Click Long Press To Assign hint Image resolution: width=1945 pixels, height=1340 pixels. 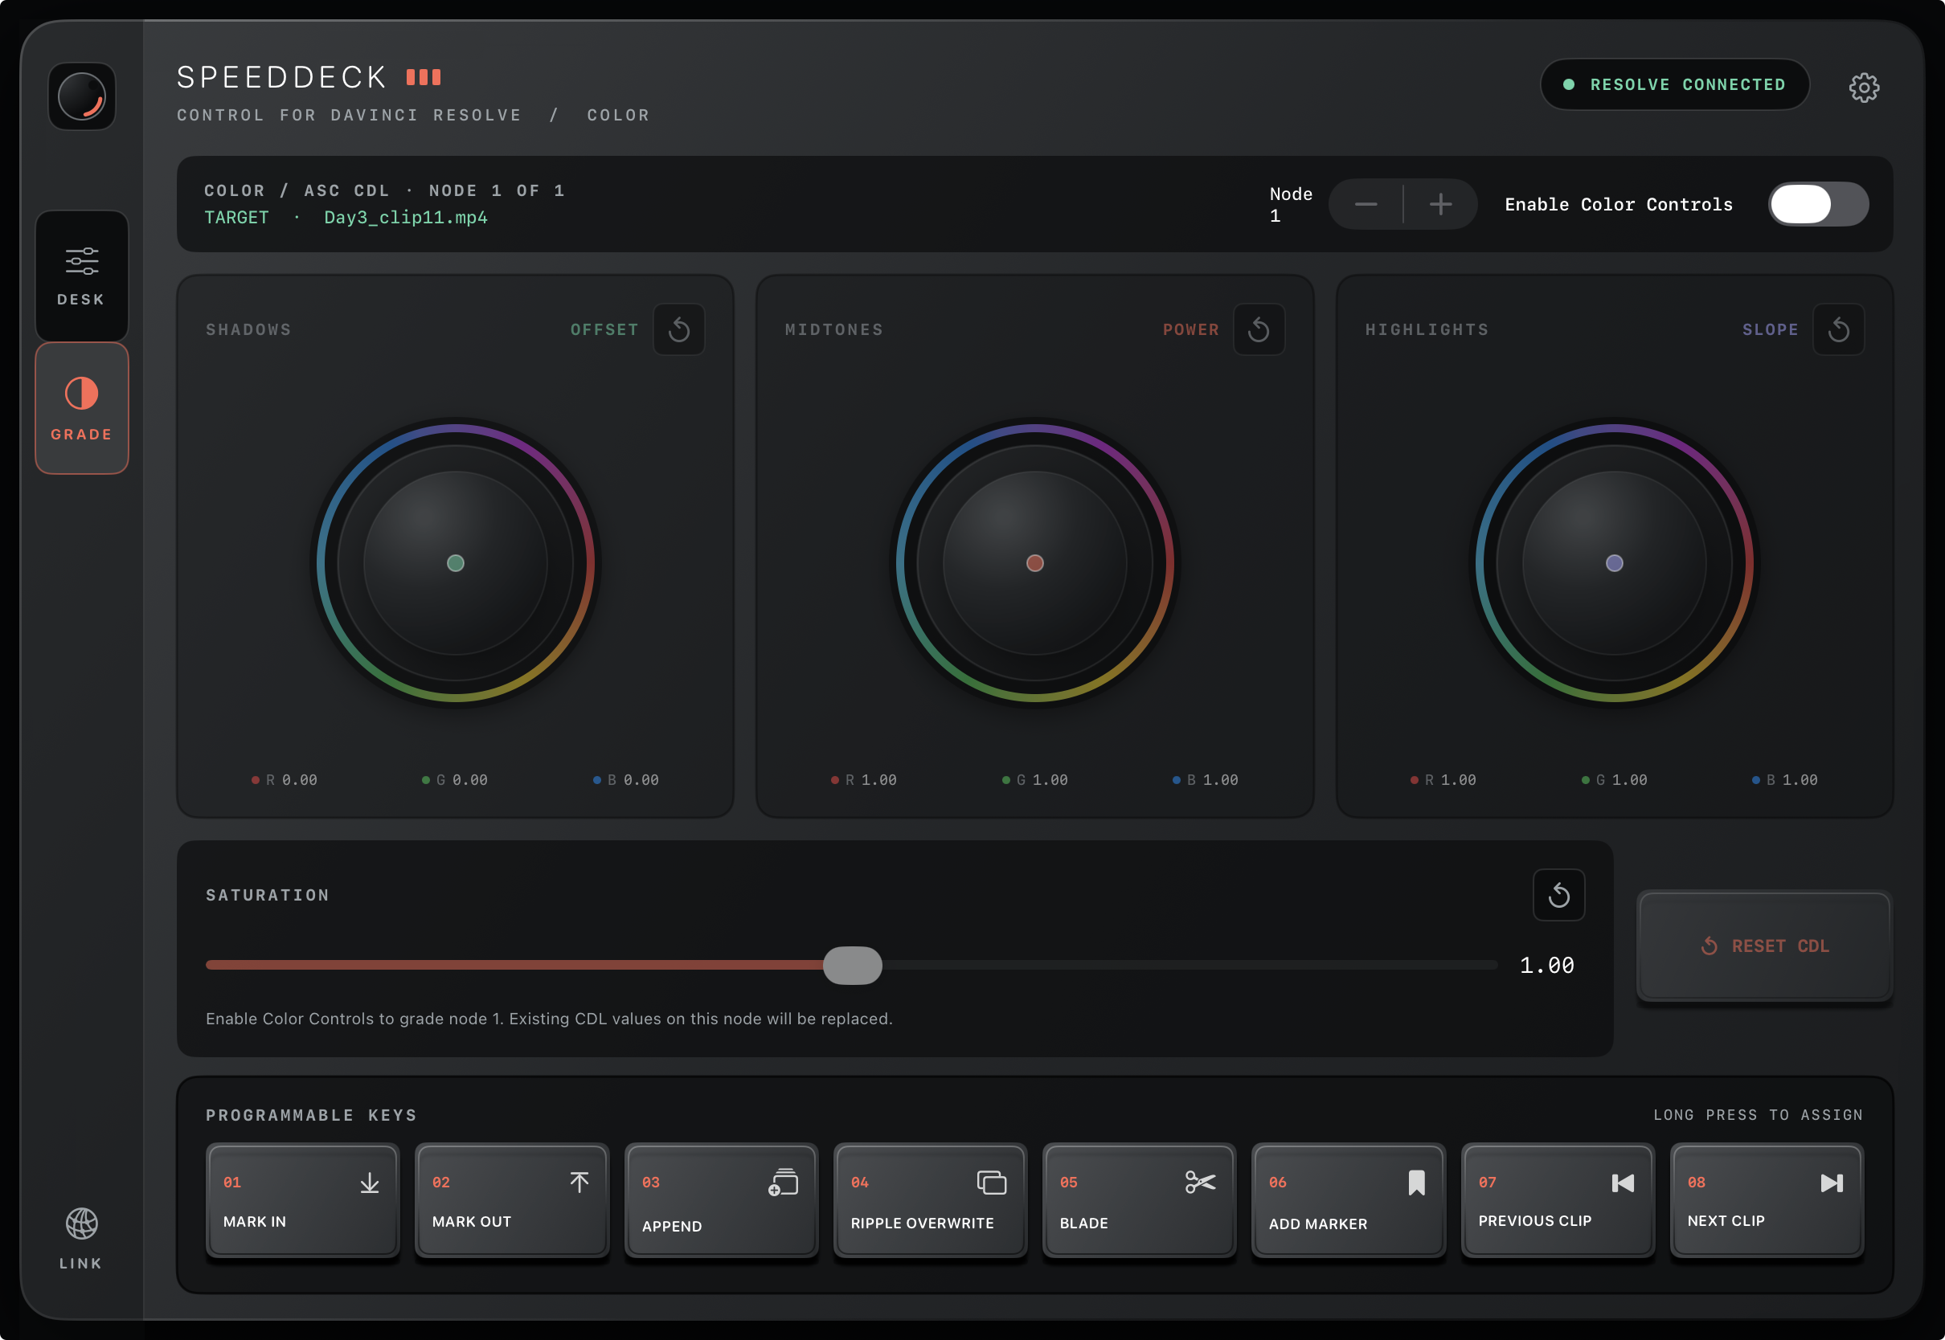coord(1759,1115)
